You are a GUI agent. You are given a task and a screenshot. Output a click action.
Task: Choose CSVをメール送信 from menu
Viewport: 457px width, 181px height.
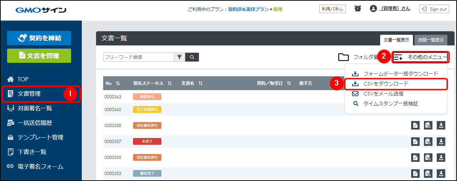point(383,94)
